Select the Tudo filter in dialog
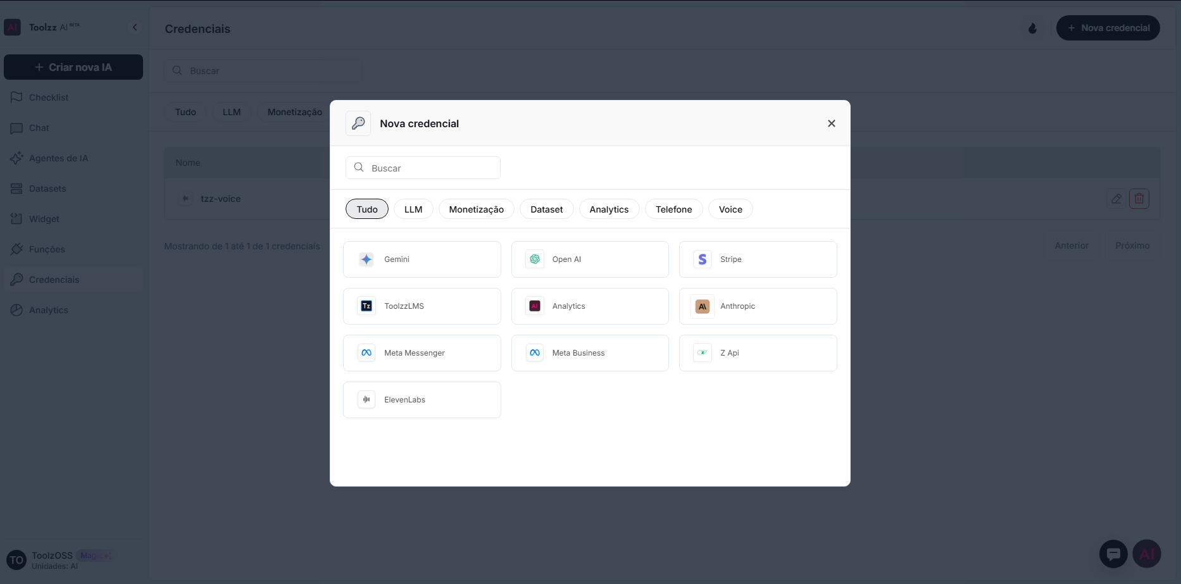Viewport: 1181px width, 584px height. tap(367, 209)
